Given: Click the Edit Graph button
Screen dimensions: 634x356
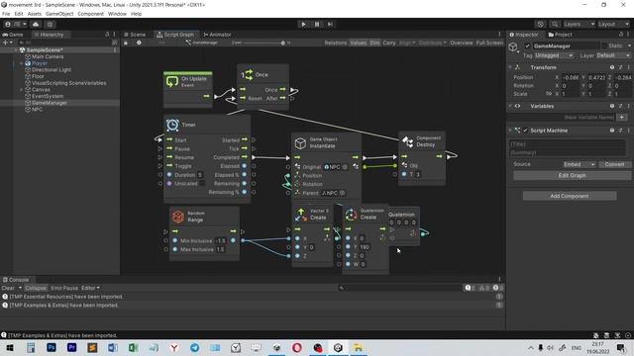Looking at the screenshot, I should click(x=573, y=176).
